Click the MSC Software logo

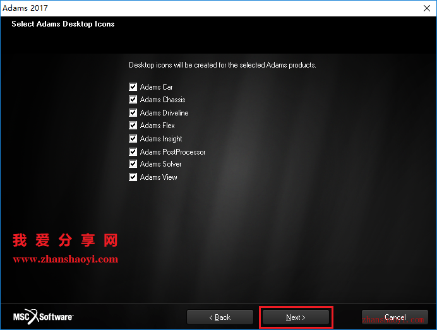pos(43,317)
